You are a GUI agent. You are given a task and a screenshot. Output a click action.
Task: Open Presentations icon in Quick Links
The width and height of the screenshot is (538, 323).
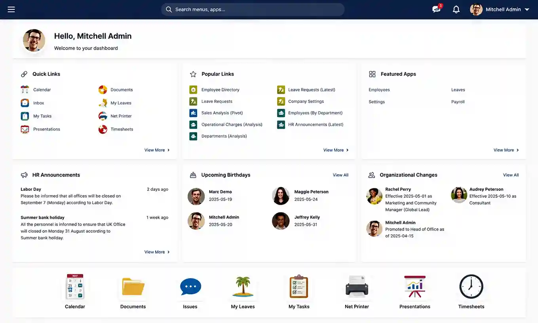[x=25, y=129]
